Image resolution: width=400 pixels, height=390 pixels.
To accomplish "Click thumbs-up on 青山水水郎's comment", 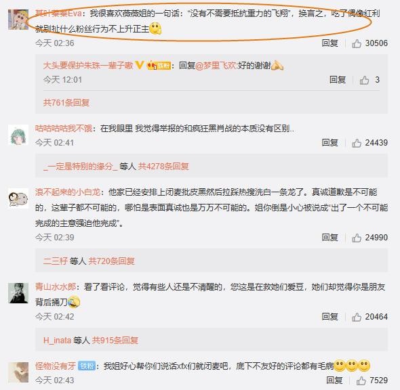I will coord(357,317).
